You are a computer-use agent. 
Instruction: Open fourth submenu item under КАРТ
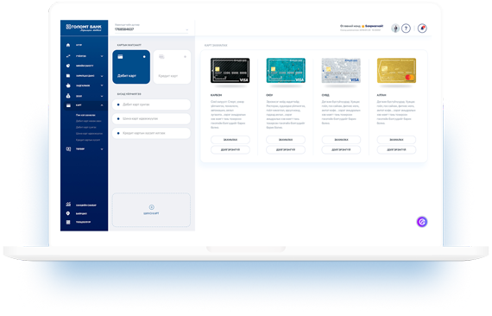pyautogui.click(x=89, y=134)
